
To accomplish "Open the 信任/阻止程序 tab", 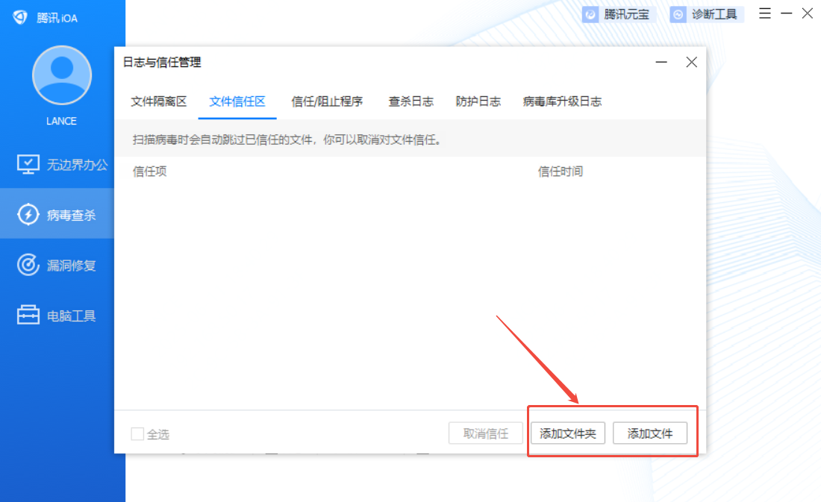I will [x=326, y=101].
